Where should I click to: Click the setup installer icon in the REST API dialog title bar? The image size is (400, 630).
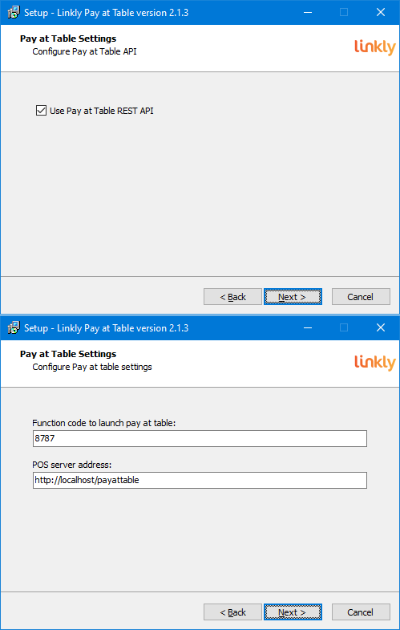pyautogui.click(x=14, y=13)
